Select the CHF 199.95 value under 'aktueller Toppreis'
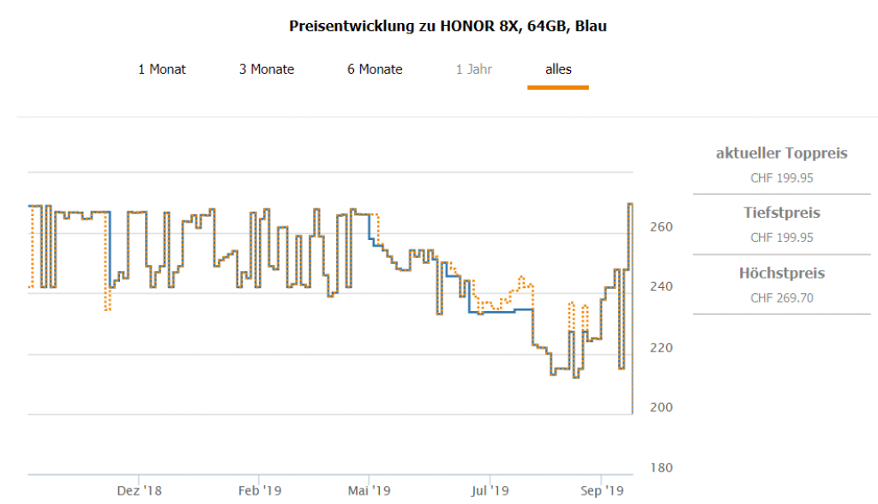 click(781, 178)
